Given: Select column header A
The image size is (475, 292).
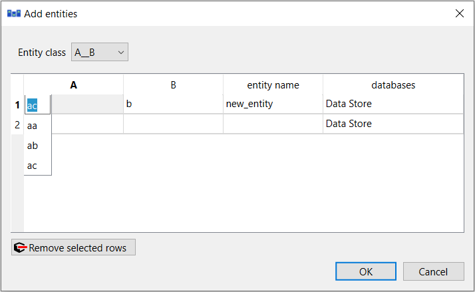Looking at the screenshot, I should click(x=74, y=85).
